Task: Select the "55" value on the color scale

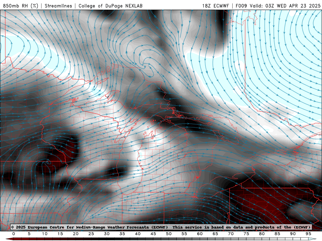Action: pos(184,234)
